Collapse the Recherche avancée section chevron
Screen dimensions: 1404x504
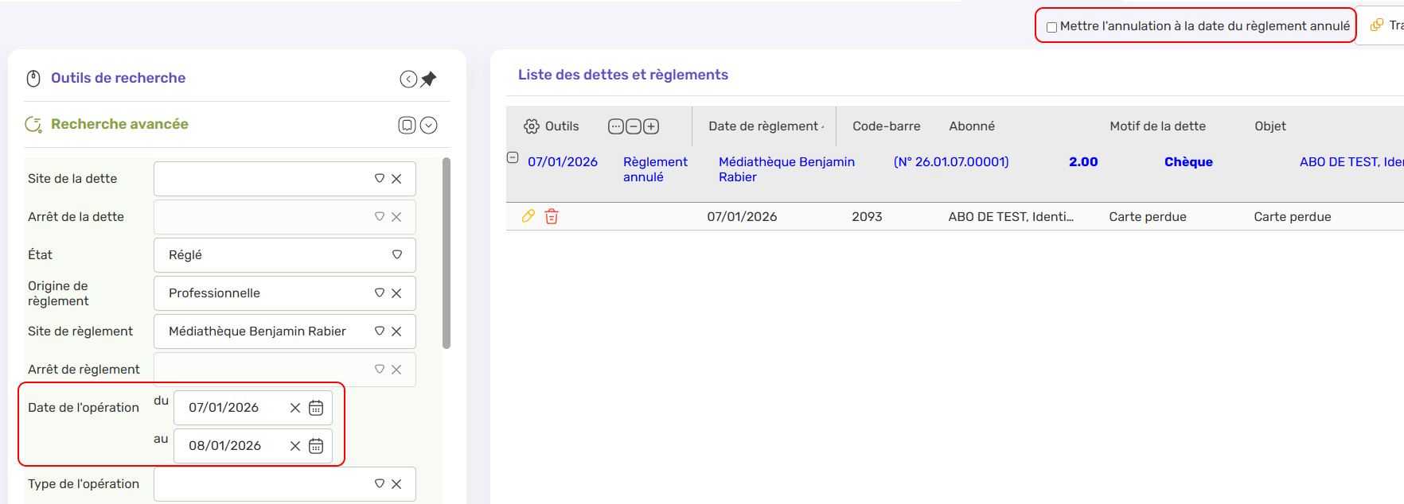tap(429, 125)
